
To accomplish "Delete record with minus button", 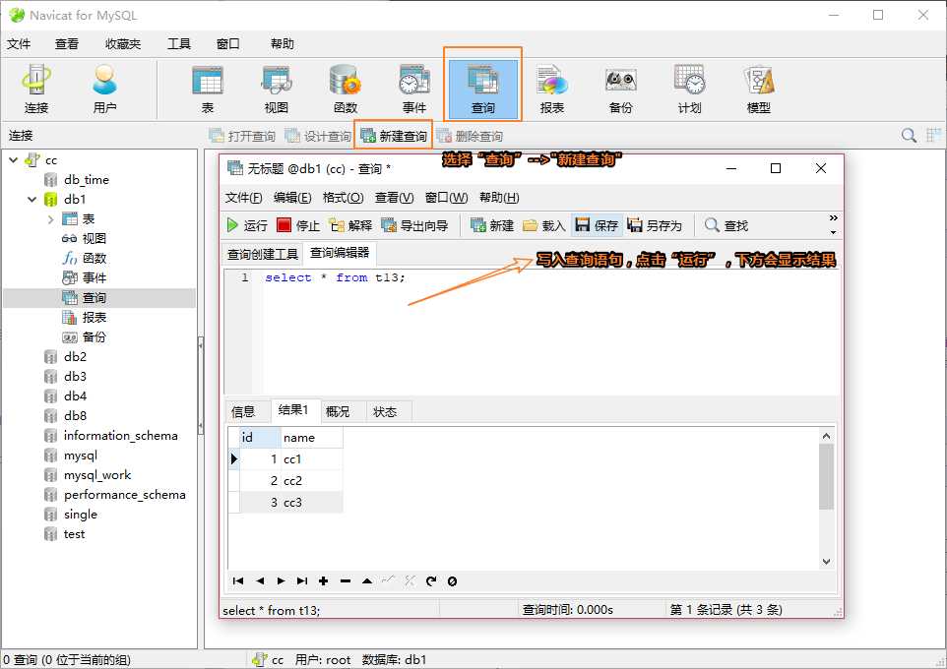I will pyautogui.click(x=346, y=580).
